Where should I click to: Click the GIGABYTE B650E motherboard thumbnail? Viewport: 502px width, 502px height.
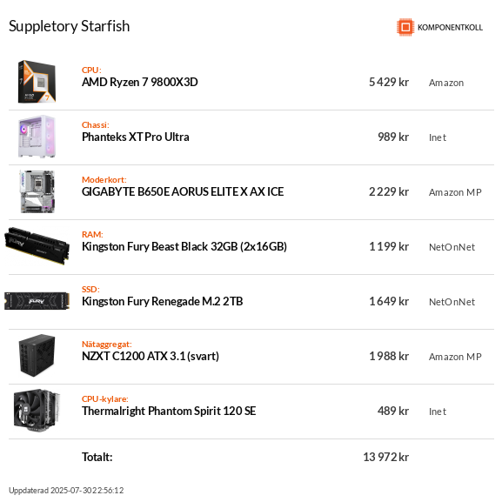(37, 191)
